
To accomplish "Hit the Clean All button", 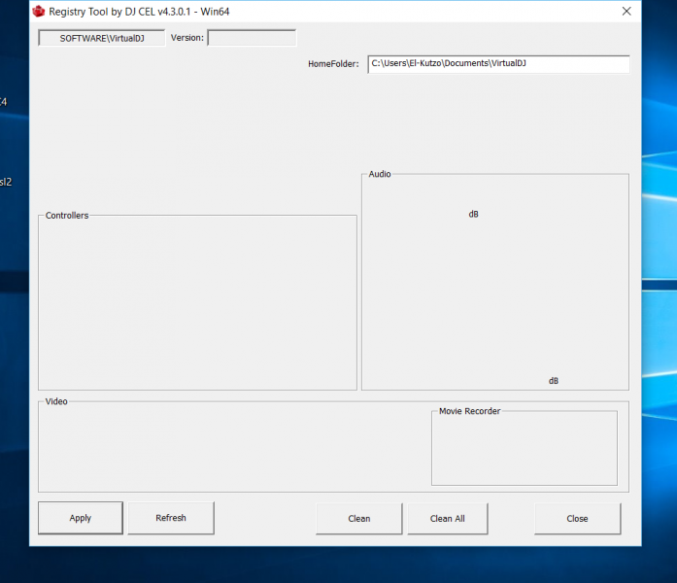I will [447, 518].
